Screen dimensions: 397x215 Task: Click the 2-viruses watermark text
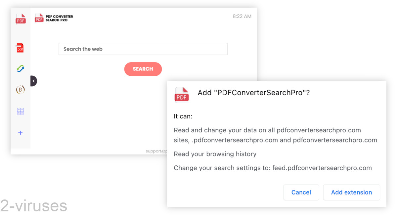coord(33,205)
